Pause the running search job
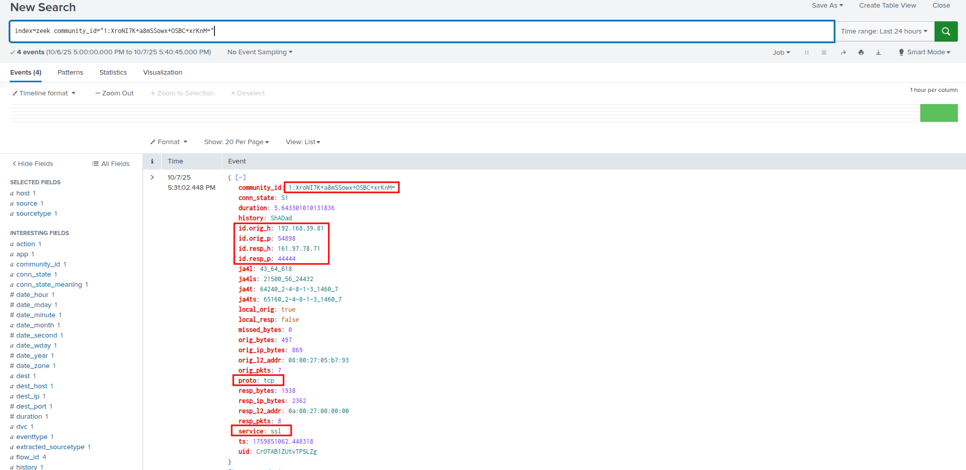The image size is (966, 470). [806, 52]
